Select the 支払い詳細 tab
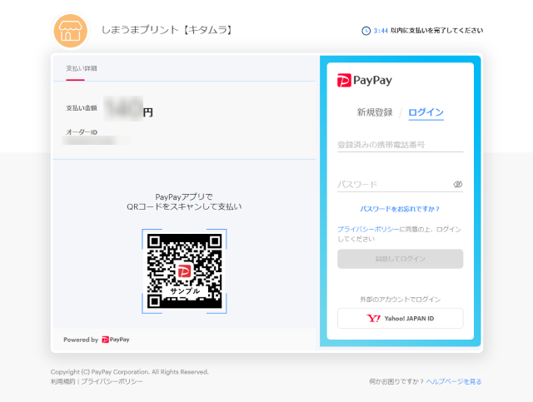533x402 pixels. tap(82, 69)
